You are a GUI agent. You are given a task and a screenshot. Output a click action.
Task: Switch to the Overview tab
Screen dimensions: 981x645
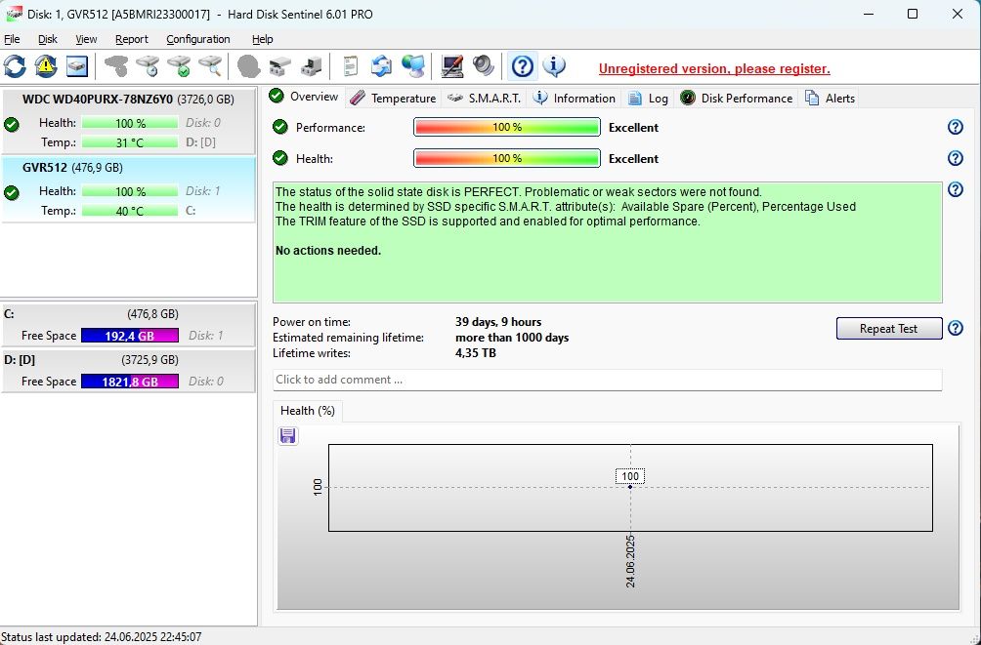[304, 97]
